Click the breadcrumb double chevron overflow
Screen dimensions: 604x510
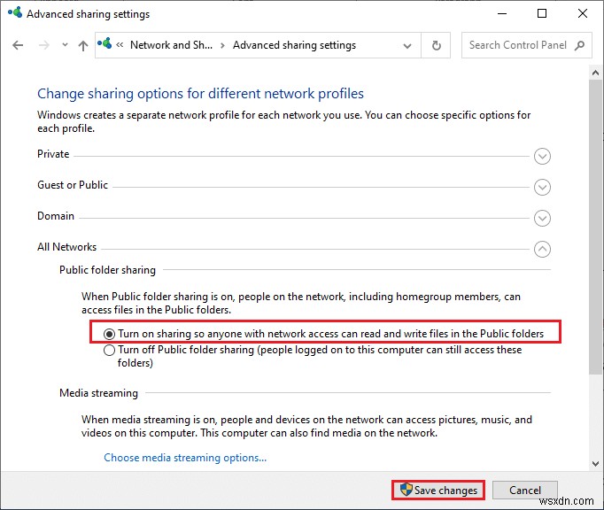coord(120,45)
